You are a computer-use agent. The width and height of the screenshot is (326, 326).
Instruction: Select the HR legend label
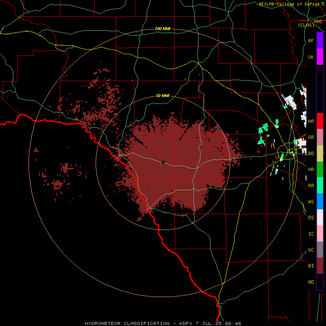[x=311, y=170]
